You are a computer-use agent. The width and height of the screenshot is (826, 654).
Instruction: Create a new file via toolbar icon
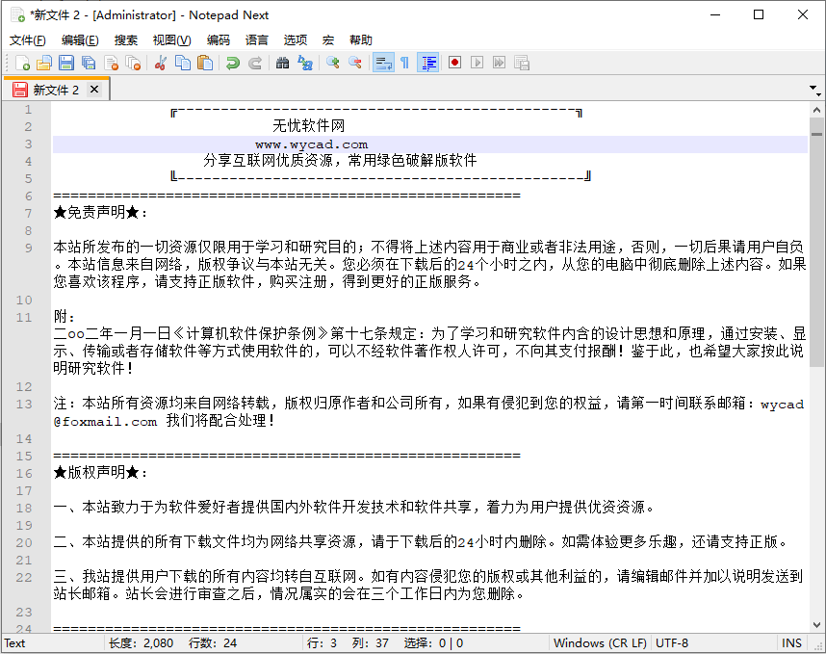(x=23, y=62)
